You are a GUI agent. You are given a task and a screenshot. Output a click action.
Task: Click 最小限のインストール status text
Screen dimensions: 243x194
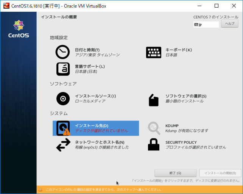pyautogui.click(x=184, y=101)
